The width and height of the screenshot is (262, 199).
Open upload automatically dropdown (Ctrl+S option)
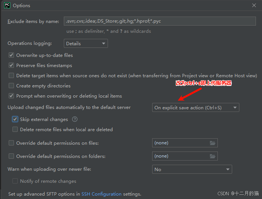click(x=196, y=107)
